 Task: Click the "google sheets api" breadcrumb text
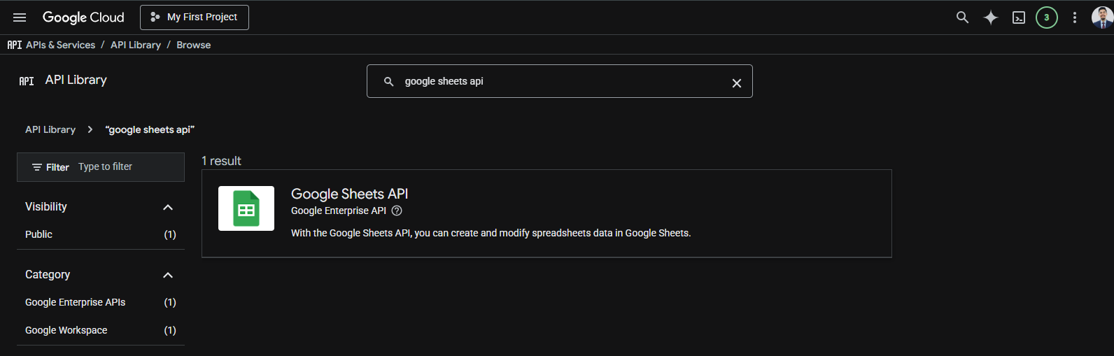[x=150, y=129]
